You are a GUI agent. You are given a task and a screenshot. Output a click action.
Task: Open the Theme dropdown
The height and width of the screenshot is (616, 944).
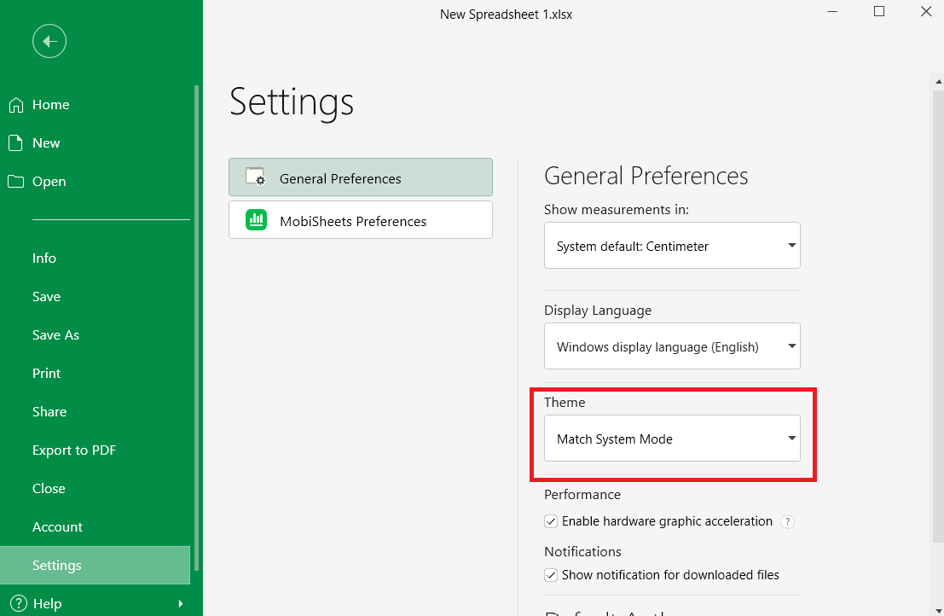tap(672, 439)
